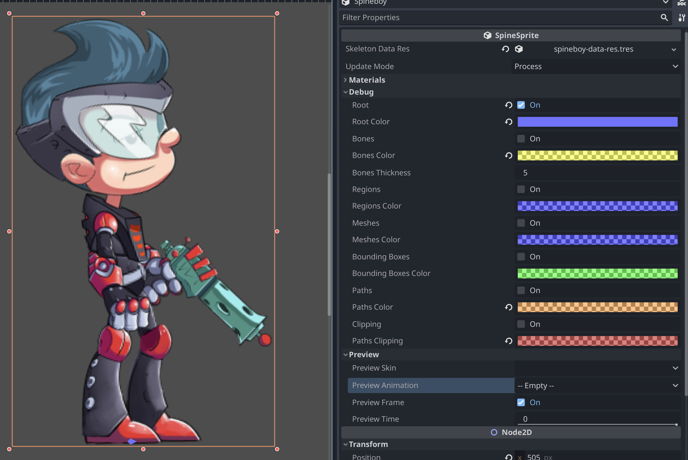Revert Root Color using its reset arrow
The width and height of the screenshot is (688, 460).
(509, 122)
